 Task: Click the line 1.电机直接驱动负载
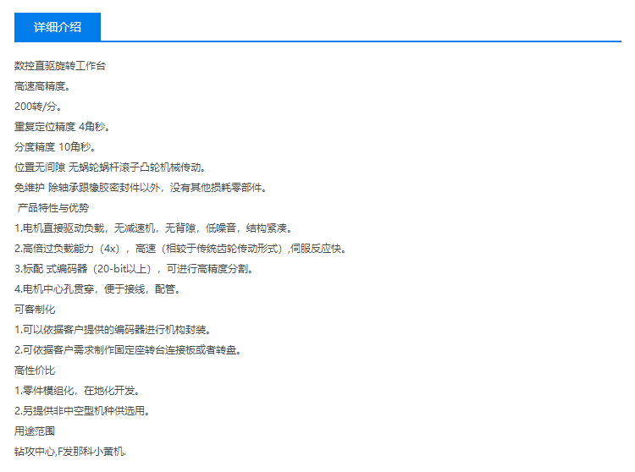pyautogui.click(x=153, y=228)
